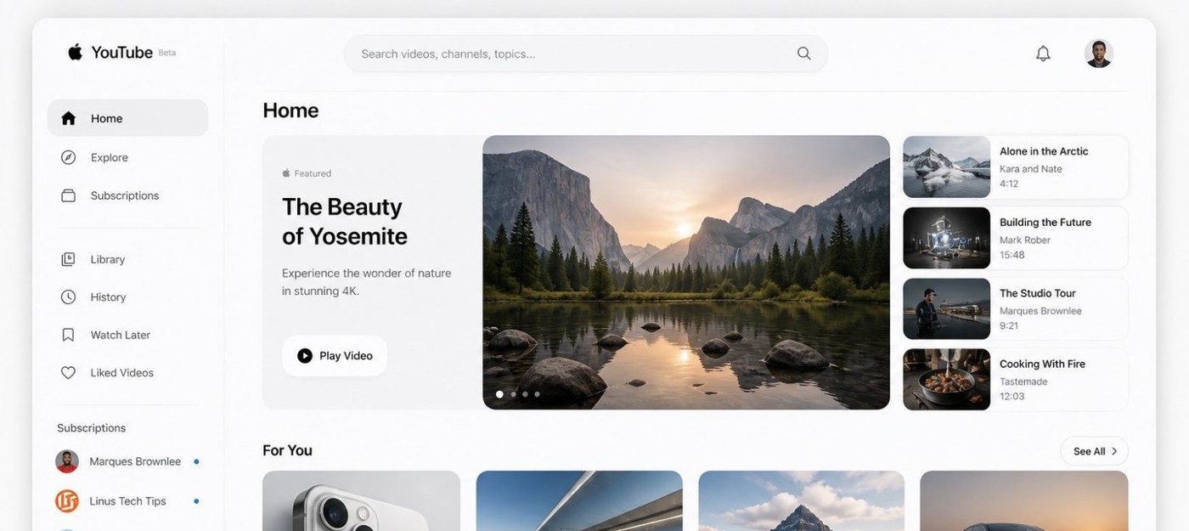Click the For You section heading
1189x531 pixels.
(x=287, y=450)
